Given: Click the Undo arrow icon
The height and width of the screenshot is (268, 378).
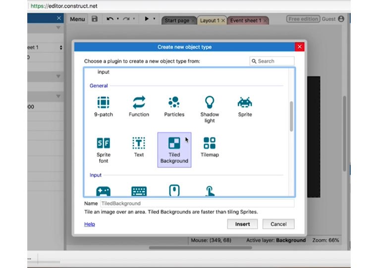Looking at the screenshot, I should (x=110, y=19).
